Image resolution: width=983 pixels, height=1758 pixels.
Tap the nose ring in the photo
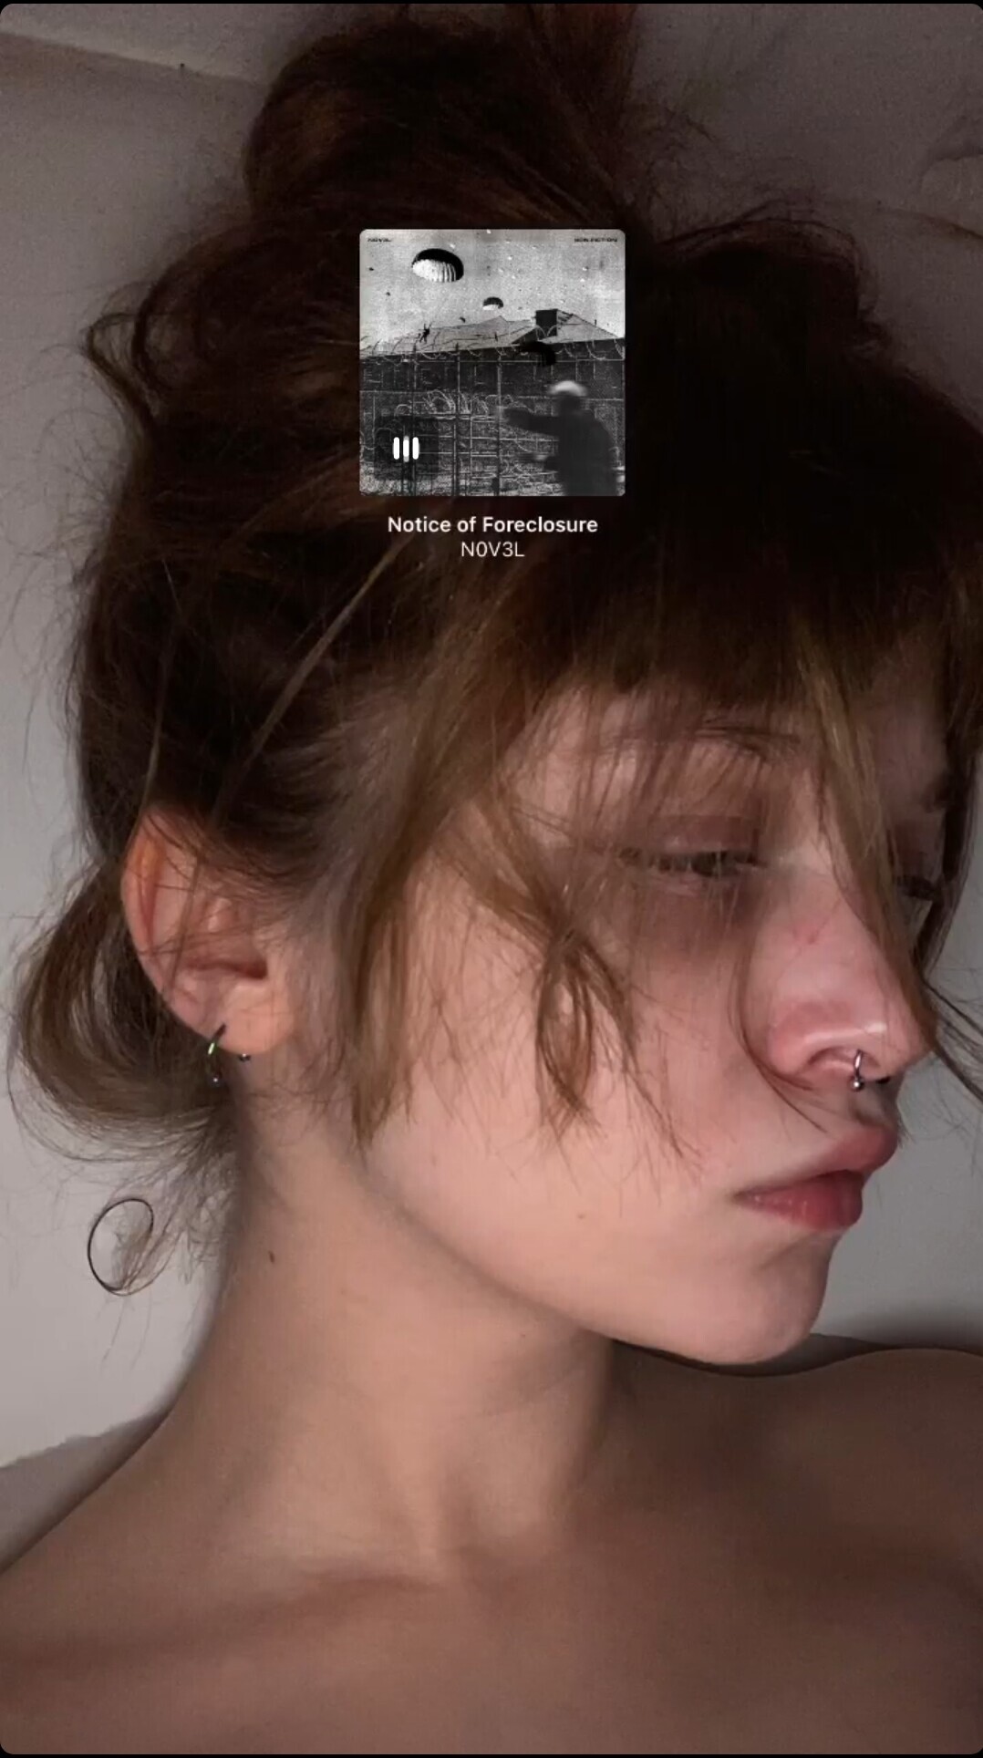tap(859, 1071)
